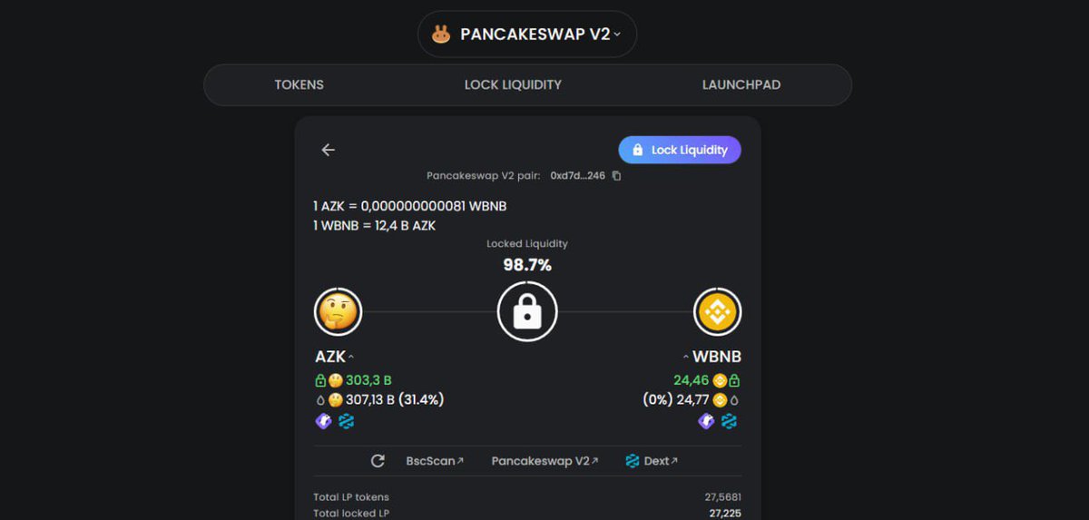
Task: Click the pooled AZK amount 307,13 B (31.4%)
Action: 395,399
